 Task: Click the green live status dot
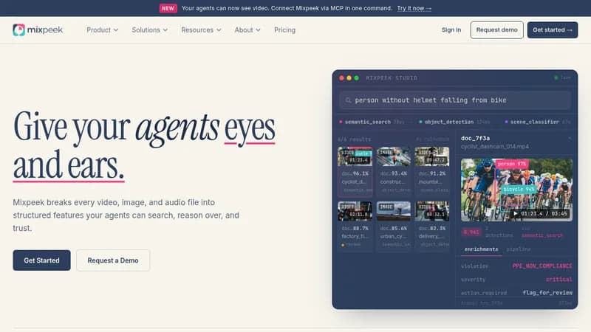tap(556, 77)
